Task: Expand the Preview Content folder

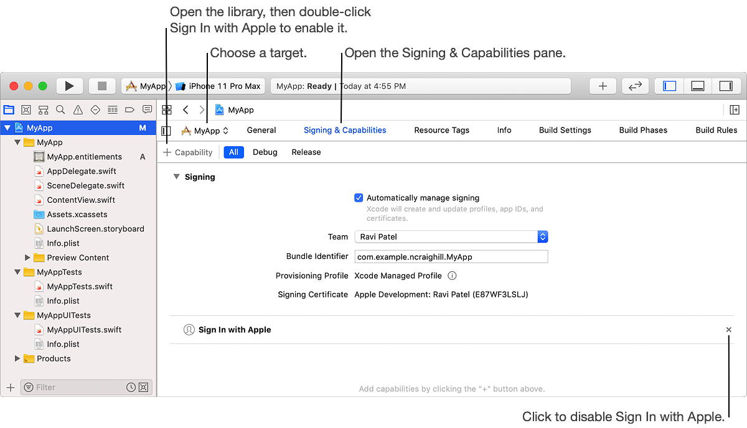Action: click(x=27, y=258)
